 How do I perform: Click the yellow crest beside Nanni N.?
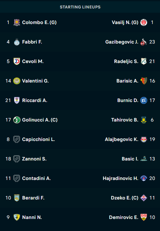tap(17, 217)
